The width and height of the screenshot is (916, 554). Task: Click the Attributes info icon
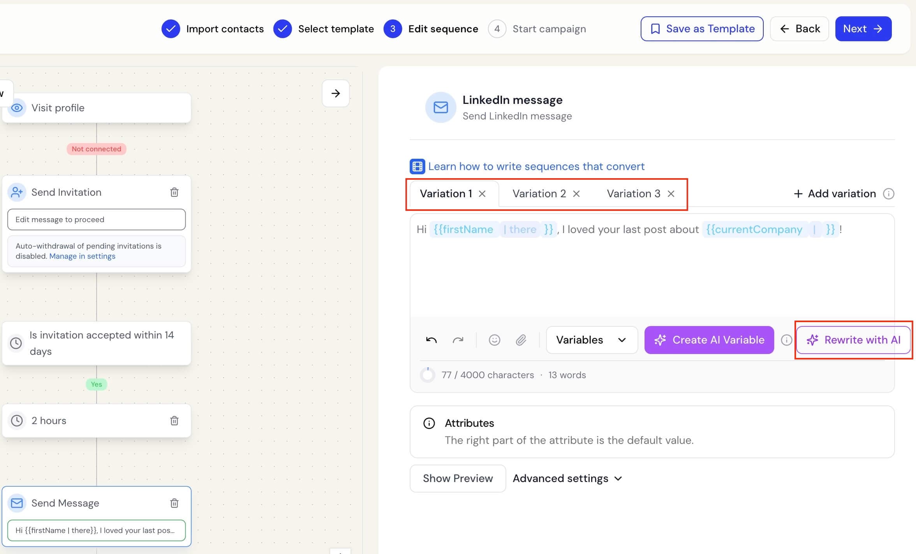tap(429, 423)
